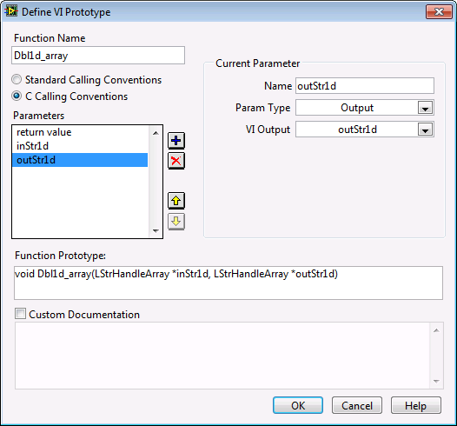
Task: Select outStr1d parameter entry
Action: 80,160
